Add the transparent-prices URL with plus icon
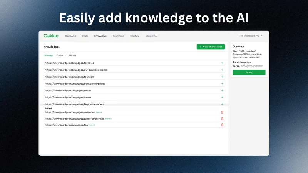The image size is (308, 173). [x=222, y=83]
